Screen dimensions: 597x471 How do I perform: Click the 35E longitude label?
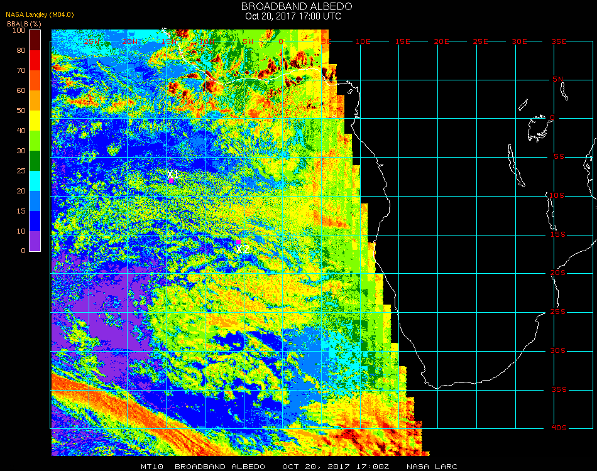pyautogui.click(x=559, y=41)
